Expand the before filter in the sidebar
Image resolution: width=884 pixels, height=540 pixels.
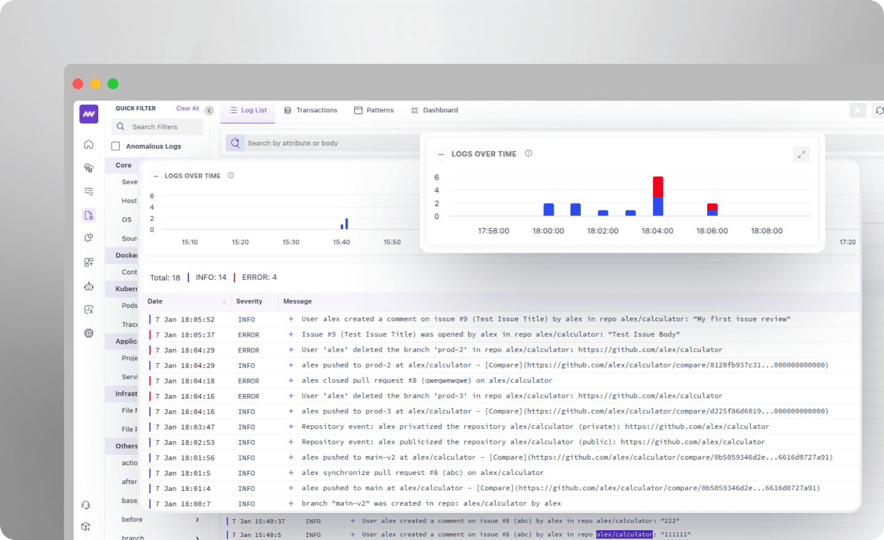pos(198,519)
